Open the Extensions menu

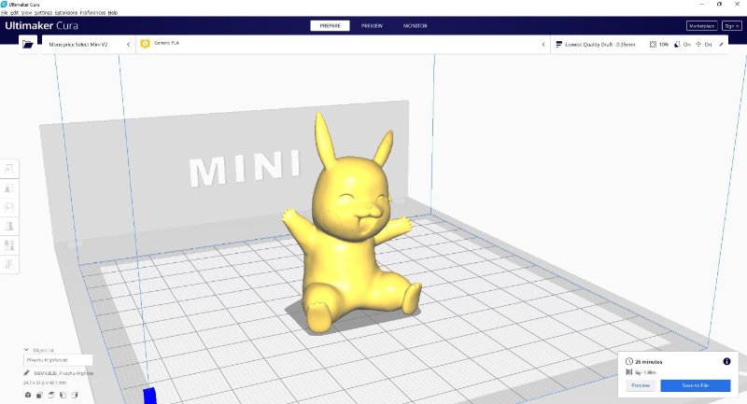65,13
